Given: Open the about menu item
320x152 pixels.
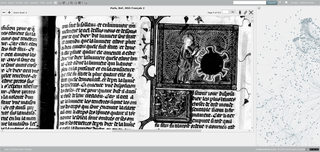Looking at the screenshot, I should click(11, 3).
